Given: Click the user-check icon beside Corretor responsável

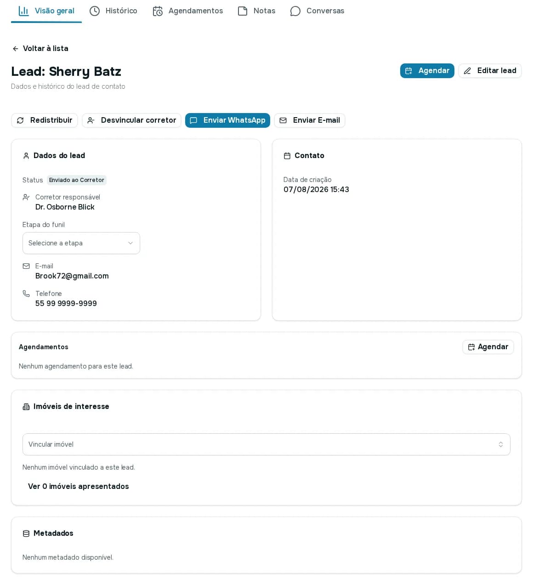Looking at the screenshot, I should tap(26, 197).
